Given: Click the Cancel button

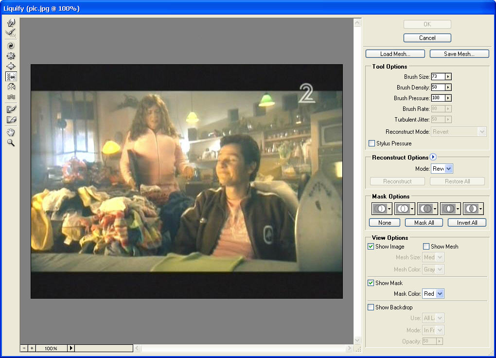Looking at the screenshot, I should pos(427,38).
